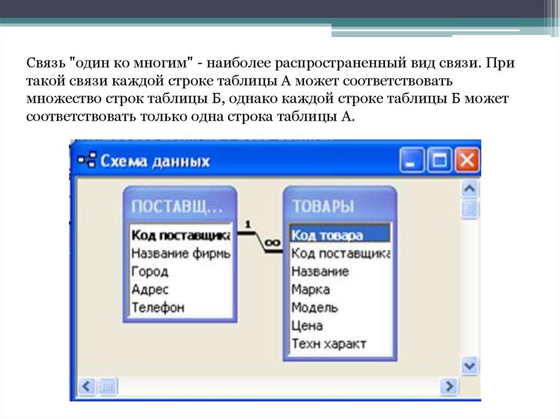Select the ПОСТАВЩ... table title bar
The height and width of the screenshot is (419, 560).
coord(179,206)
